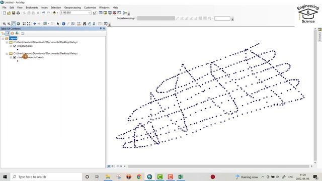Open Table Of Contents Options

pos(23,33)
